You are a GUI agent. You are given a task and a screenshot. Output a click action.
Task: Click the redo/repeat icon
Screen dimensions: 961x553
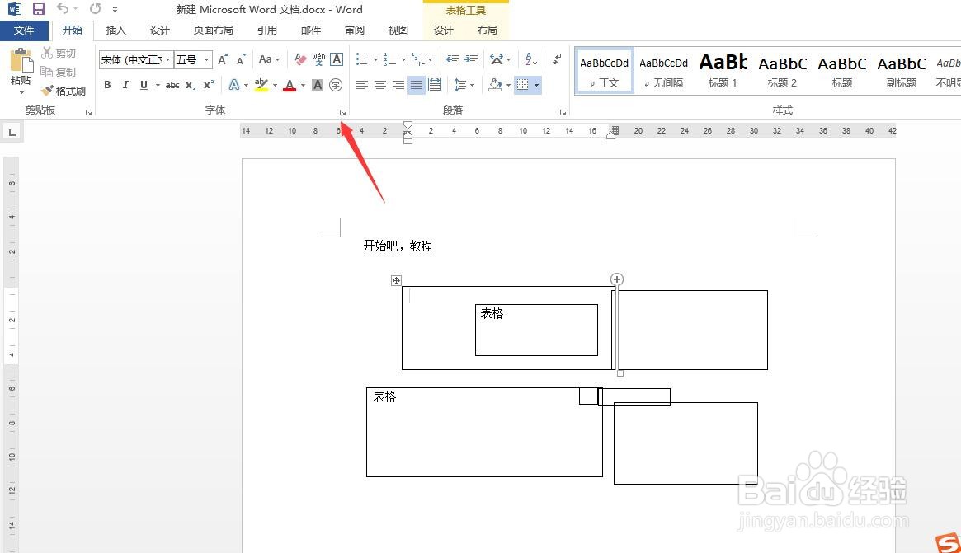[95, 8]
